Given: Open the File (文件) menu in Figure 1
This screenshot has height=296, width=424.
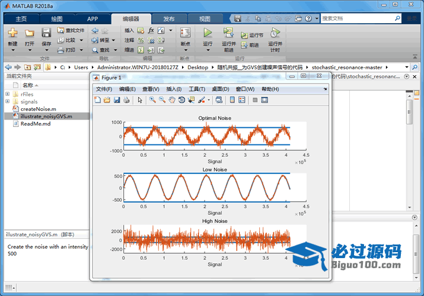Looking at the screenshot, I should 104,89.
